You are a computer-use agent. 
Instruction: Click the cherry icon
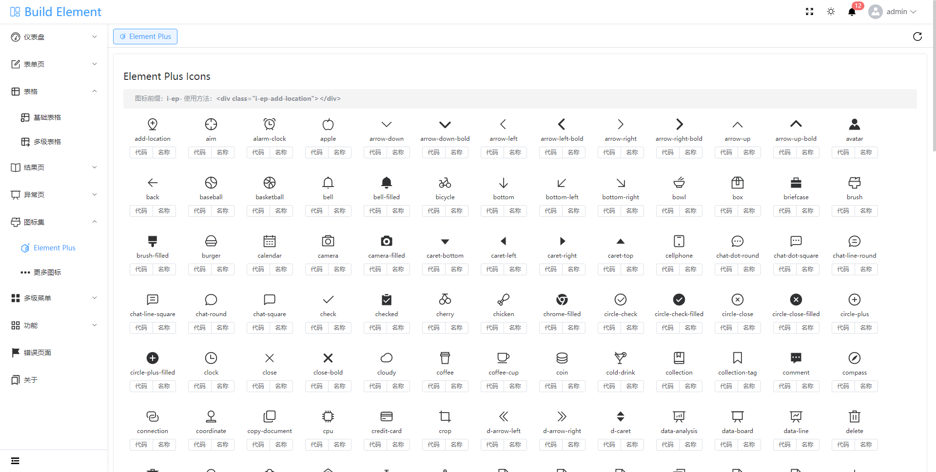click(x=445, y=300)
